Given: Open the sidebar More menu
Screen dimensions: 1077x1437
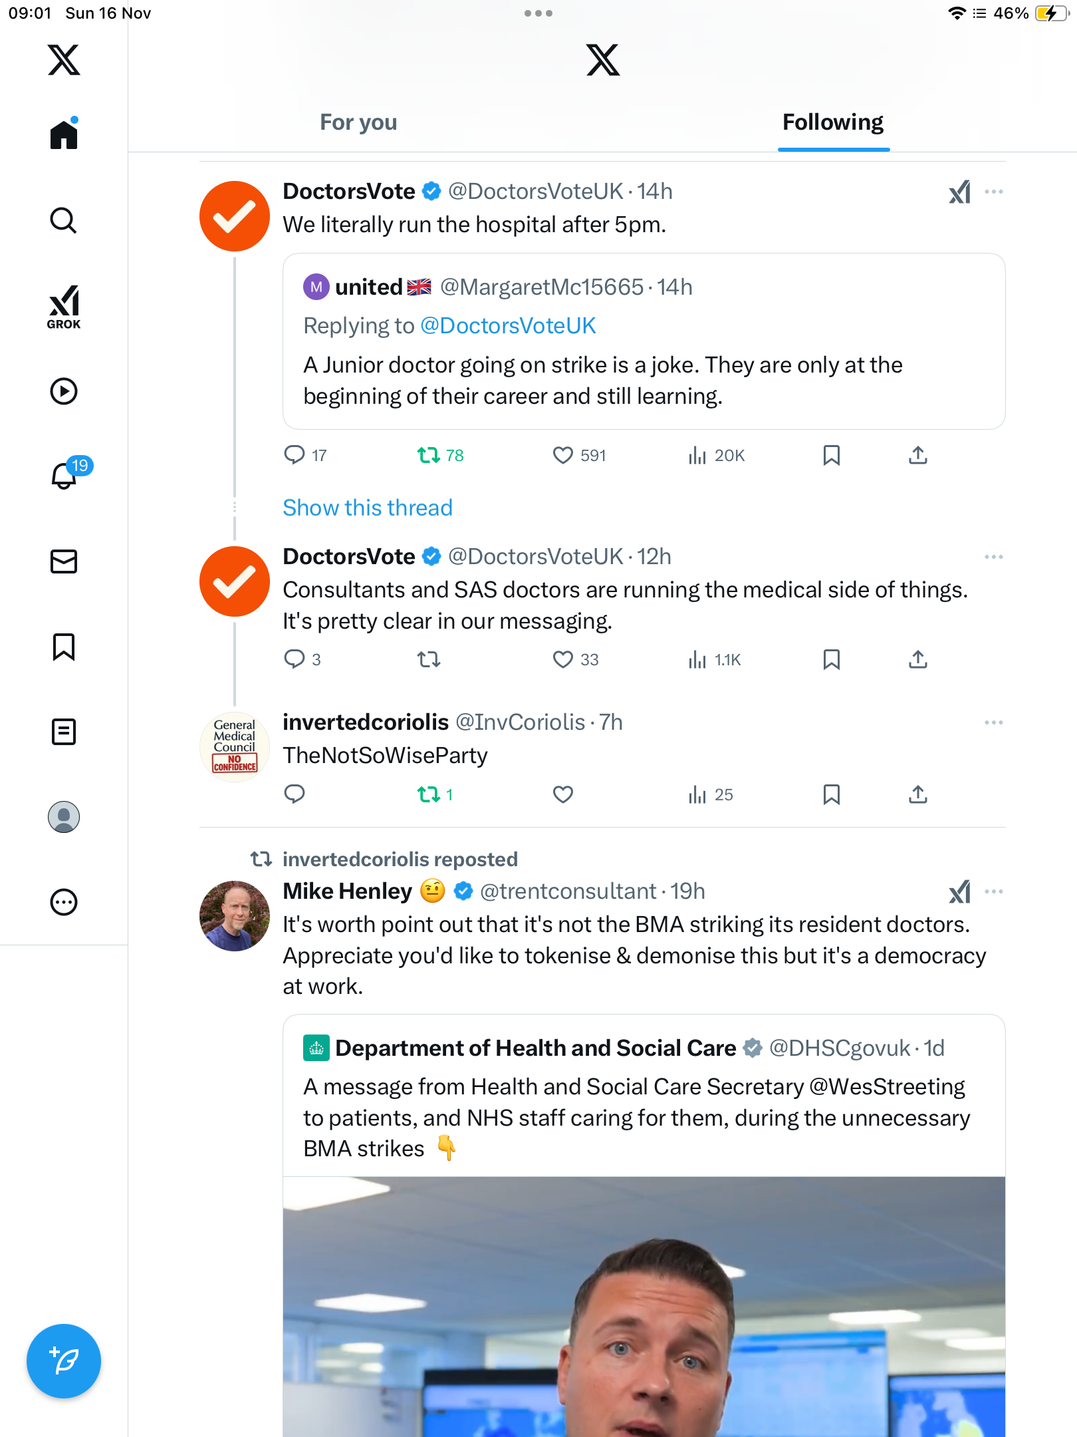Looking at the screenshot, I should (64, 902).
